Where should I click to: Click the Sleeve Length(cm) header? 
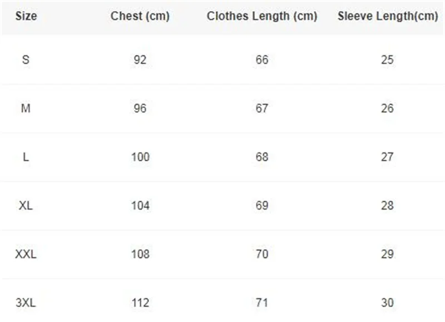[387, 16]
